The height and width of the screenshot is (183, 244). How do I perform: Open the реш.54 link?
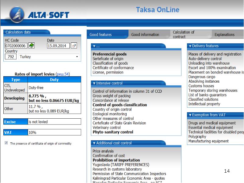coord(63,74)
